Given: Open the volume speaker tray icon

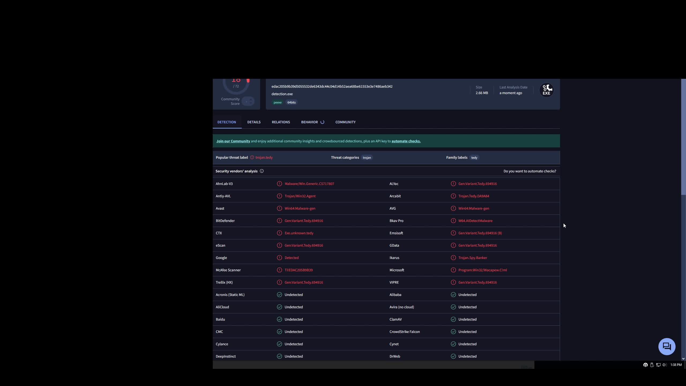Looking at the screenshot, I should pyautogui.click(x=665, y=365).
